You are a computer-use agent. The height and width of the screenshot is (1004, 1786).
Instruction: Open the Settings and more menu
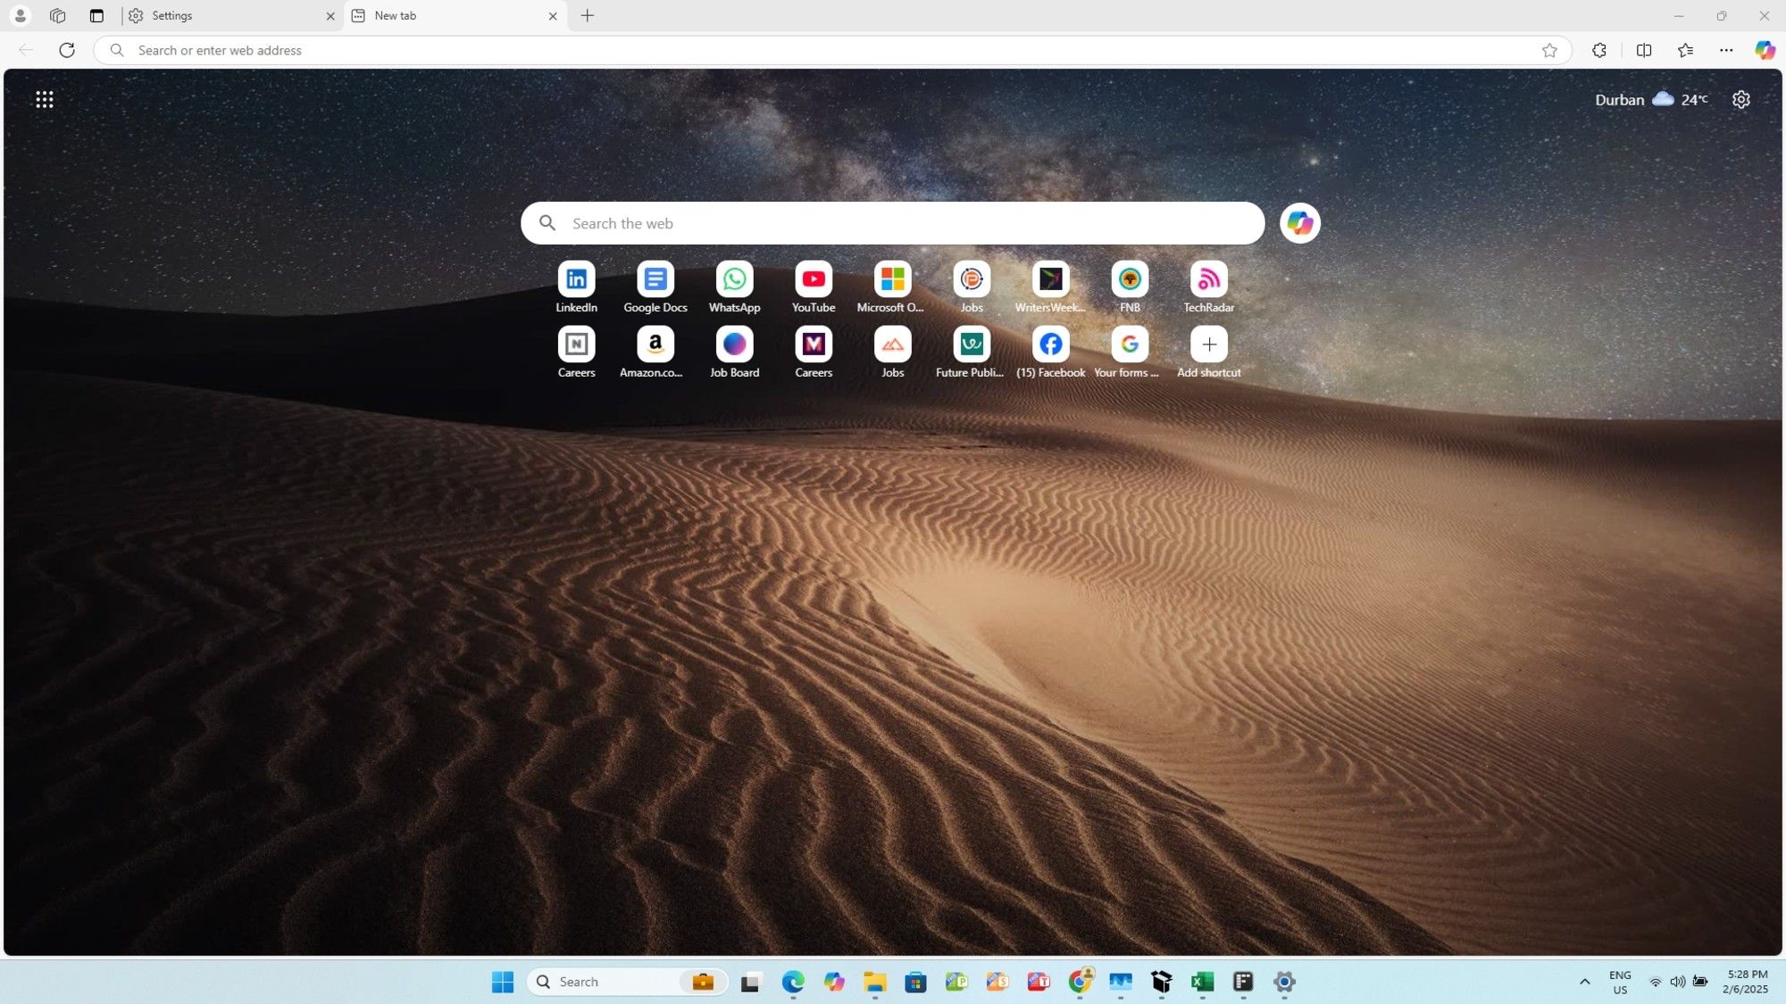pyautogui.click(x=1726, y=50)
